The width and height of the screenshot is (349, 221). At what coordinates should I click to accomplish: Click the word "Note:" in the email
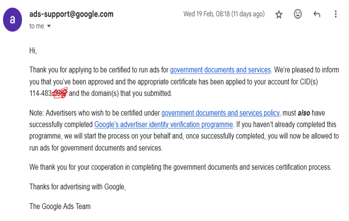click(37, 113)
